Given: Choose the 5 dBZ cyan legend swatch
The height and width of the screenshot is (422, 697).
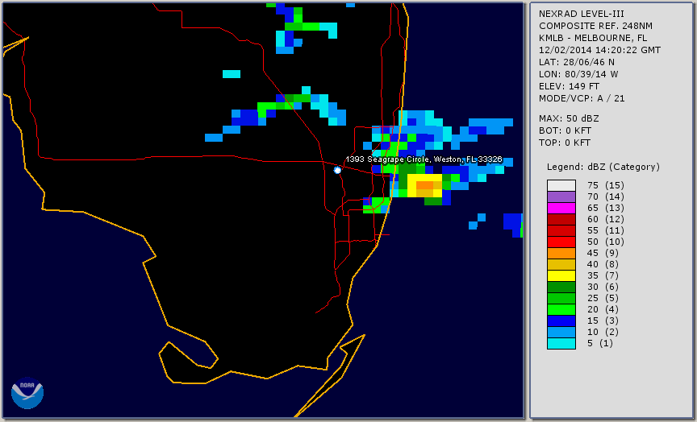Looking at the screenshot, I should [x=561, y=343].
